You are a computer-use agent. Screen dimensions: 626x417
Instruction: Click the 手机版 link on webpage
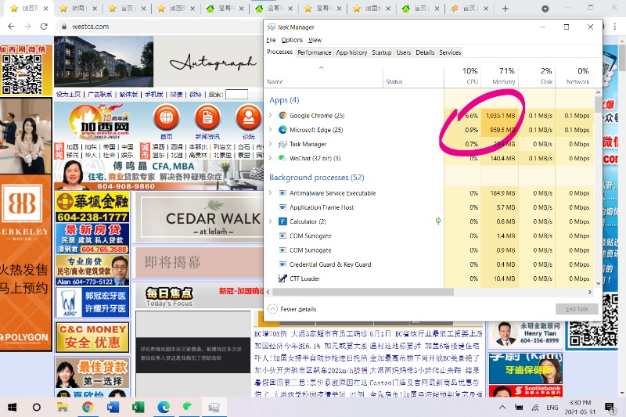pos(153,95)
